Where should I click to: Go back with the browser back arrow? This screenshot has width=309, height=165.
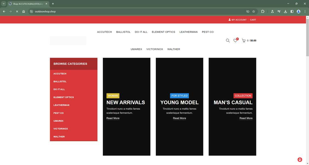(4, 12)
